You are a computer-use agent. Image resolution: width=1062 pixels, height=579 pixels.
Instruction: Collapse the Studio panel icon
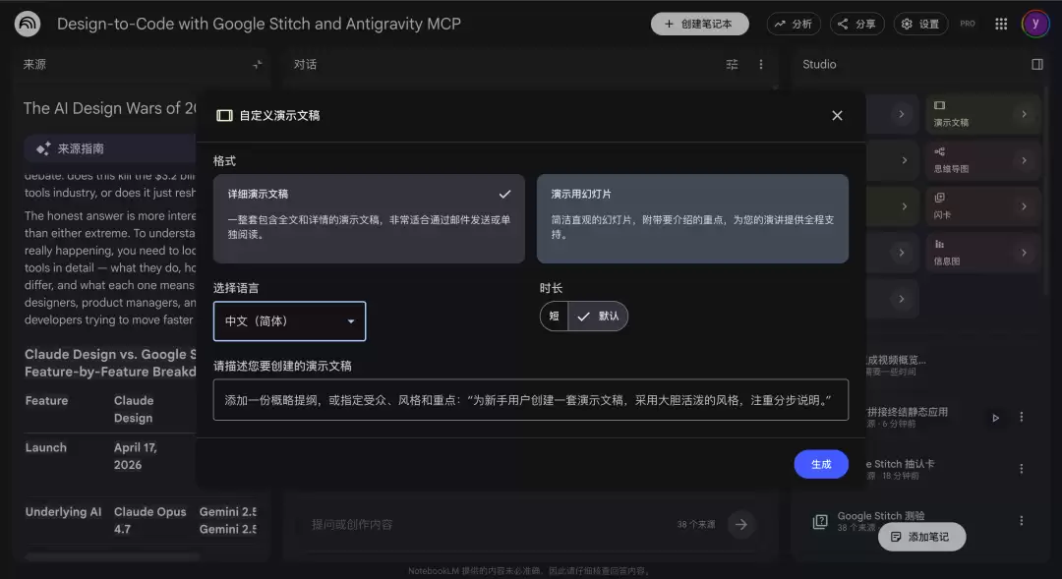pyautogui.click(x=1037, y=64)
